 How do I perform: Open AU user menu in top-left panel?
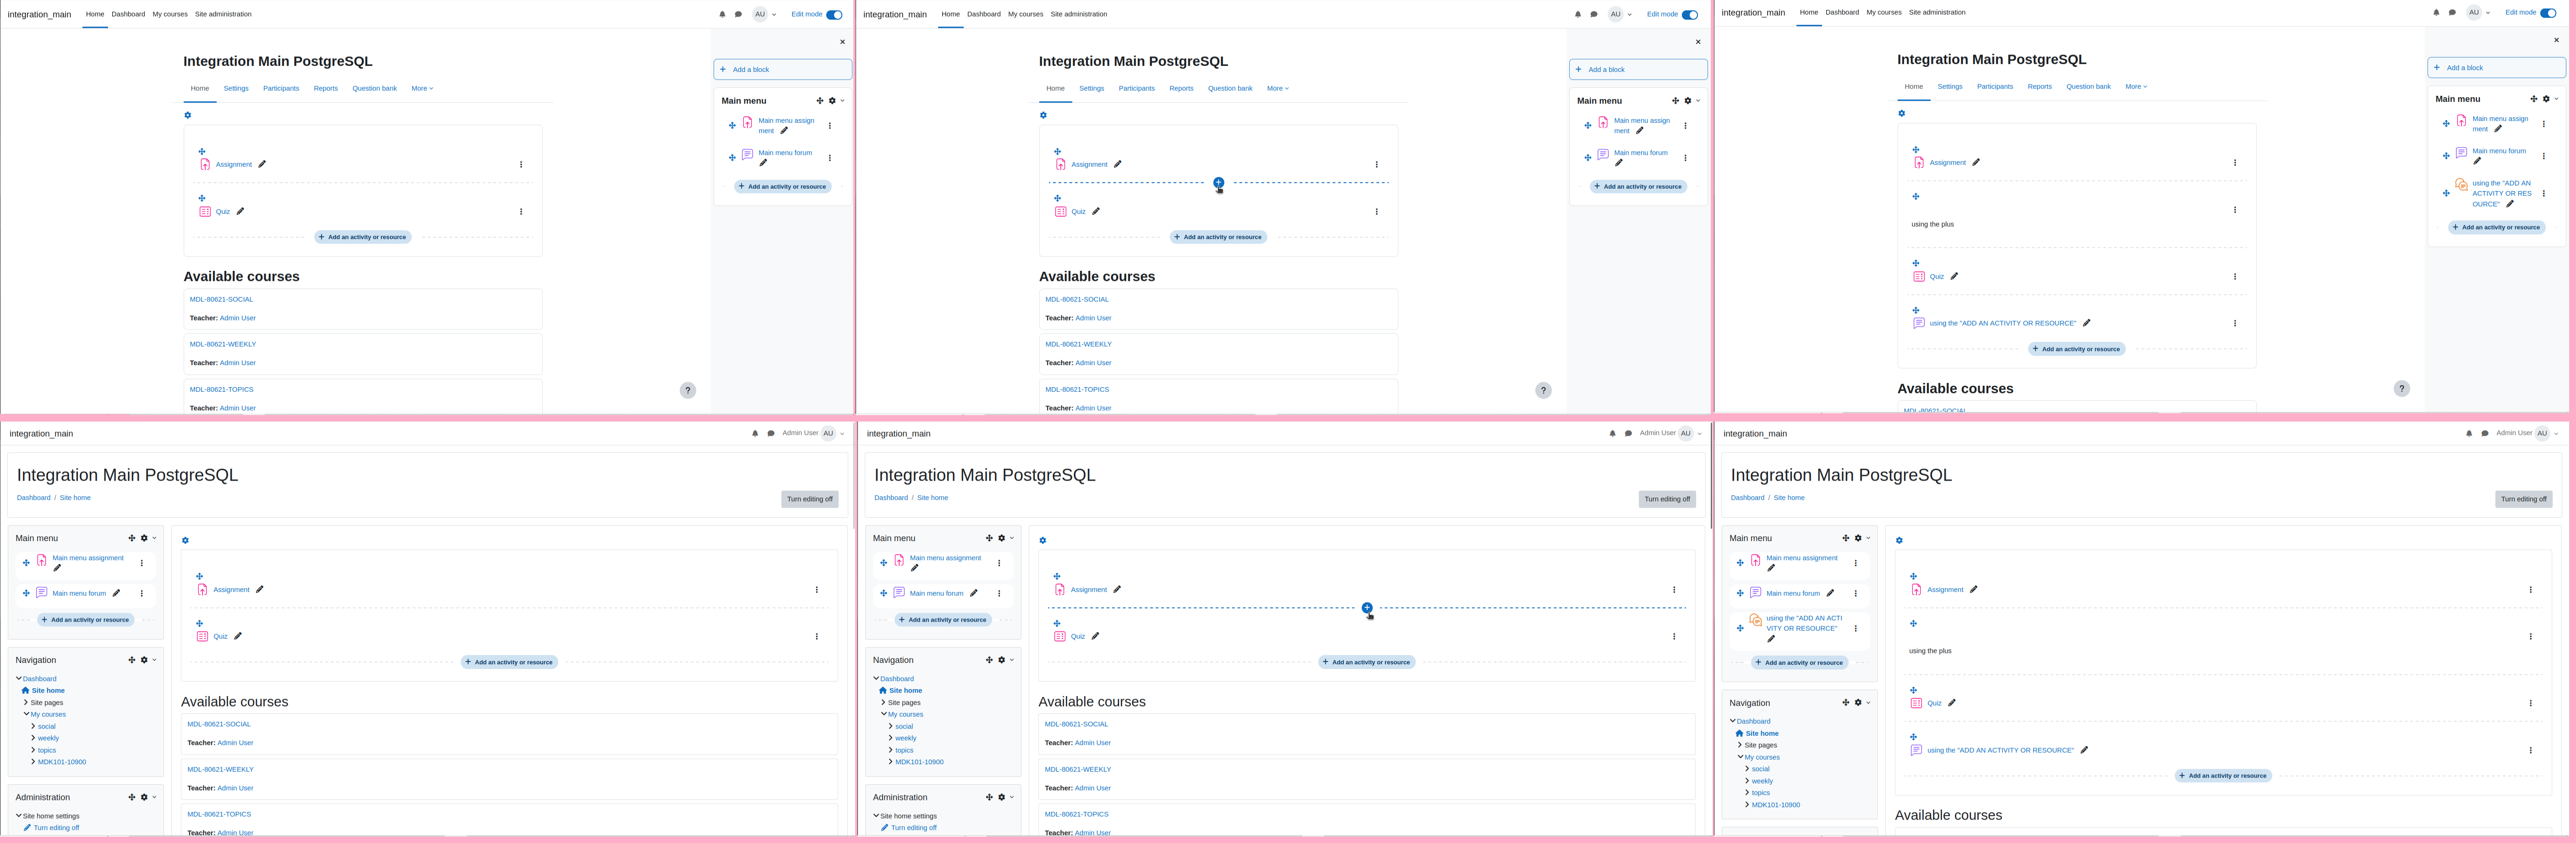pyautogui.click(x=764, y=15)
